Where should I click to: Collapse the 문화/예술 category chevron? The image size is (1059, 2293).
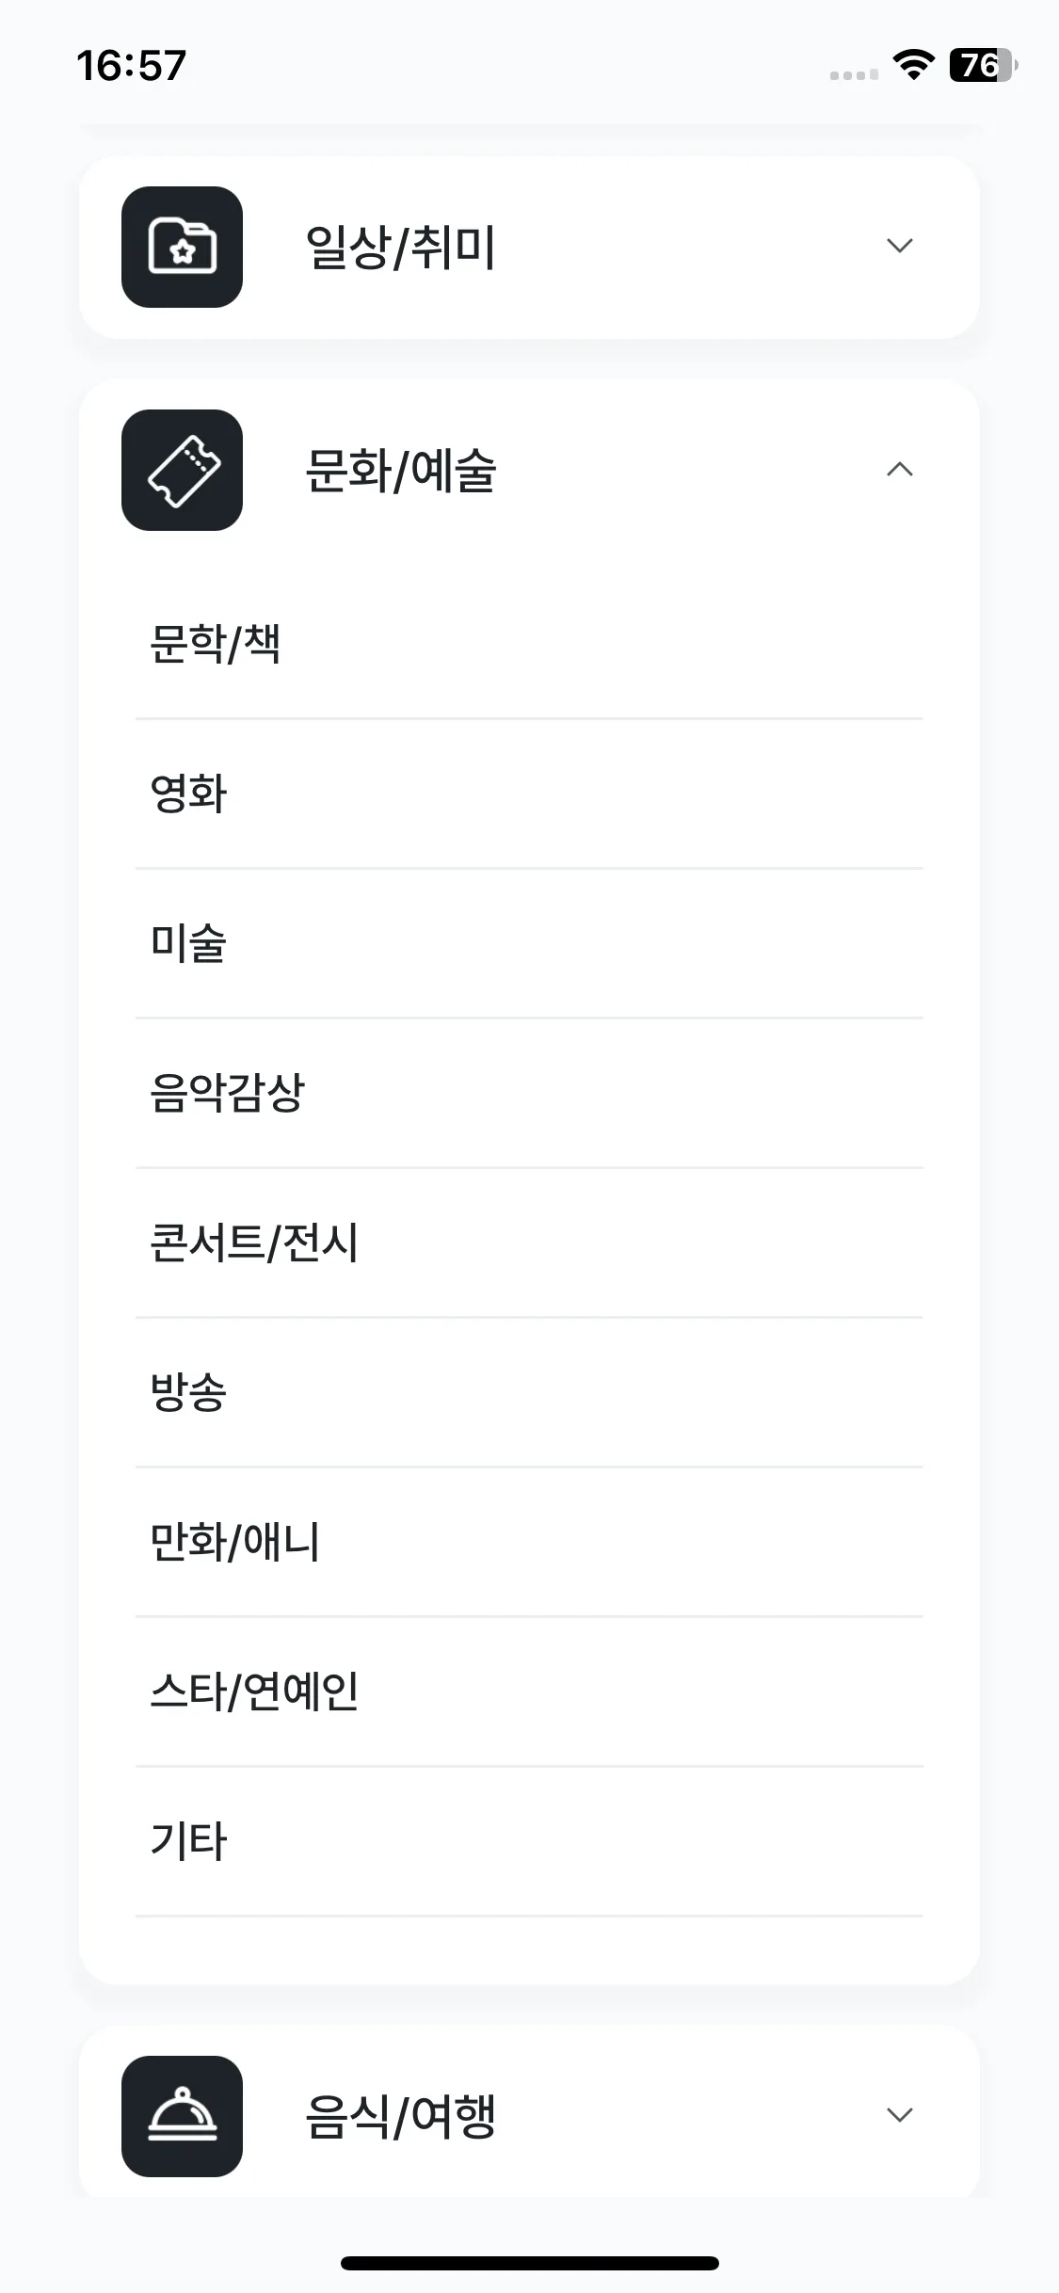pyautogui.click(x=900, y=469)
